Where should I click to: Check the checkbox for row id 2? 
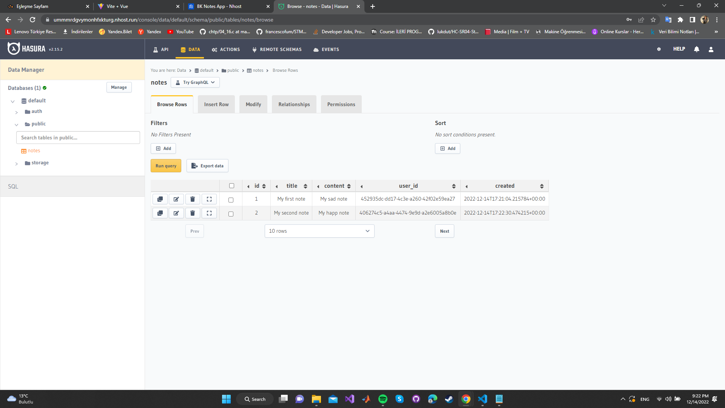point(231,213)
